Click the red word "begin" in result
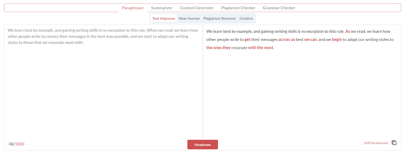The image size is (404, 154). tap(337, 40)
